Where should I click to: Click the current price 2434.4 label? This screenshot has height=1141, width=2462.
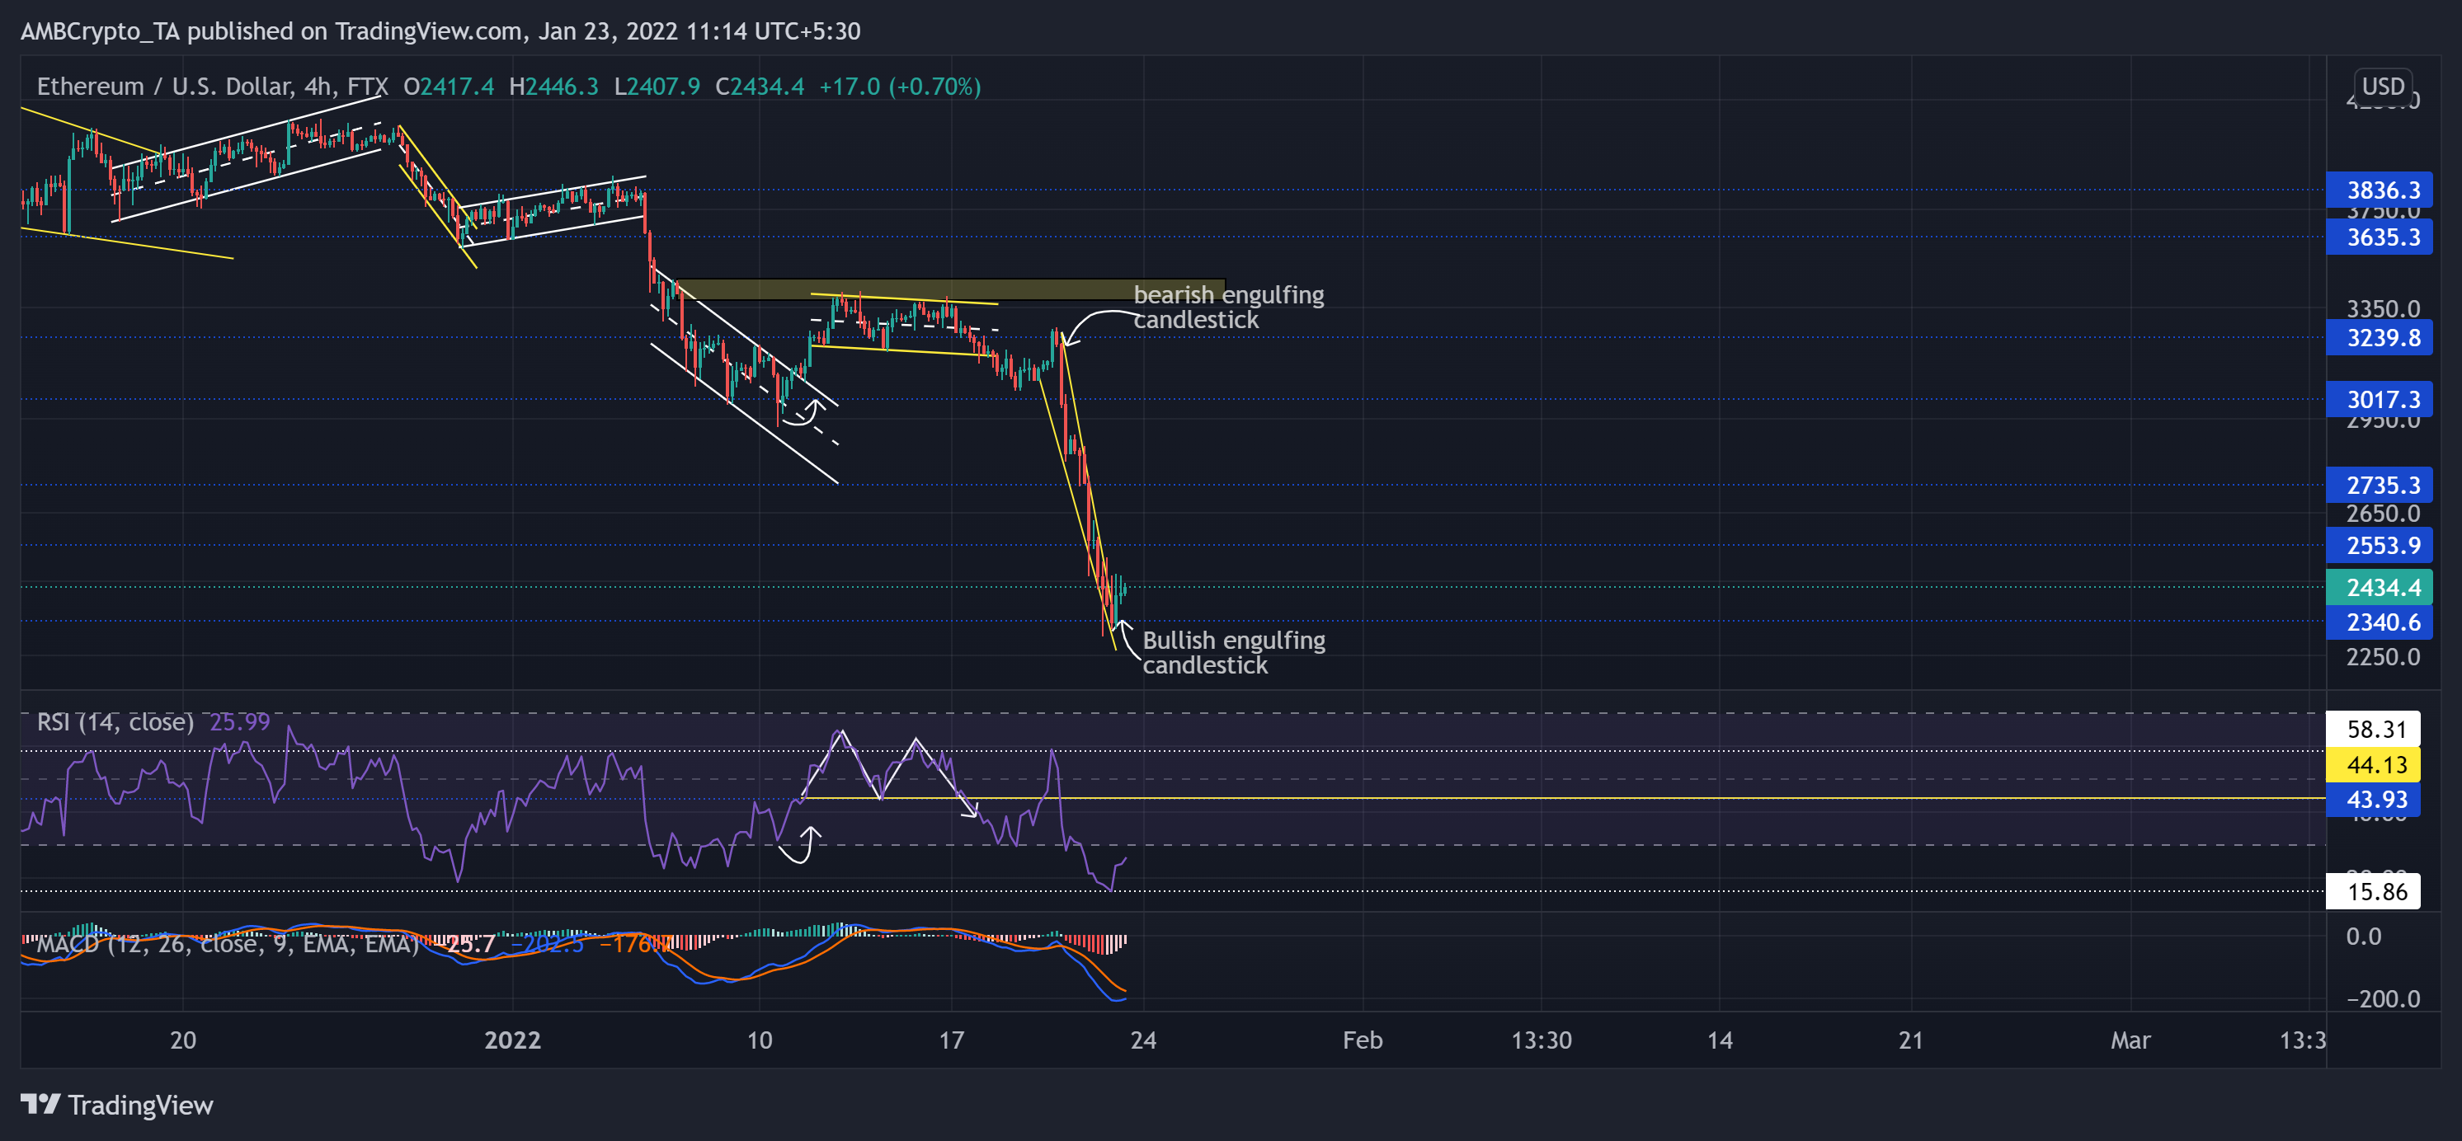[x=2380, y=587]
